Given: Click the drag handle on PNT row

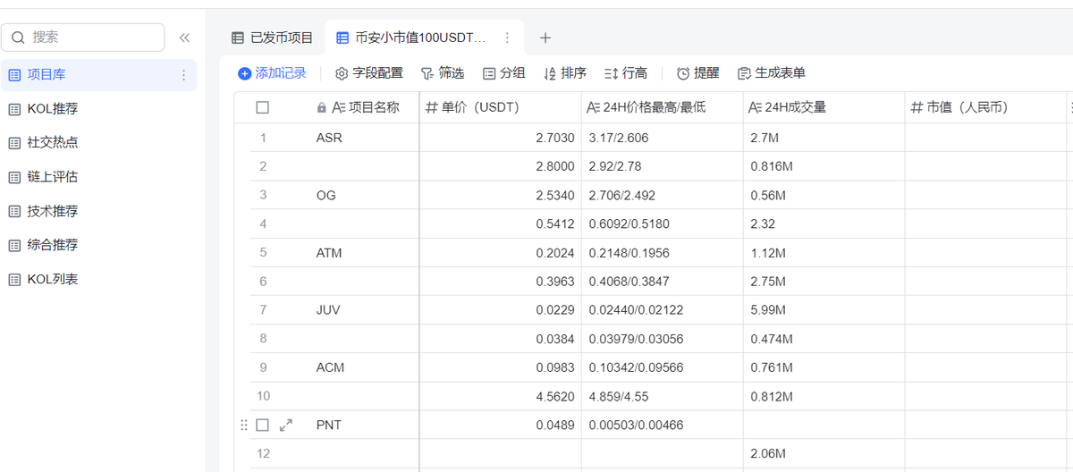Looking at the screenshot, I should point(244,425).
